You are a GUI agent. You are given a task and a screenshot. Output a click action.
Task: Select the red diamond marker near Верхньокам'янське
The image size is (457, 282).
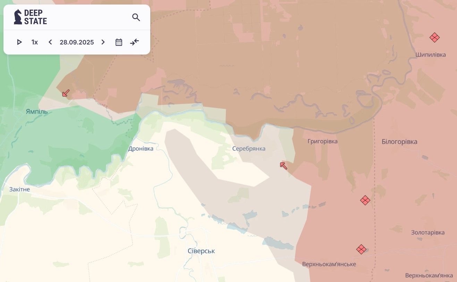coord(361,249)
